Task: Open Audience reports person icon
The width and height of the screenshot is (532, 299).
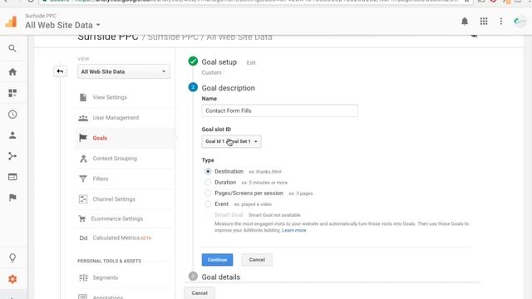Action: click(12, 135)
